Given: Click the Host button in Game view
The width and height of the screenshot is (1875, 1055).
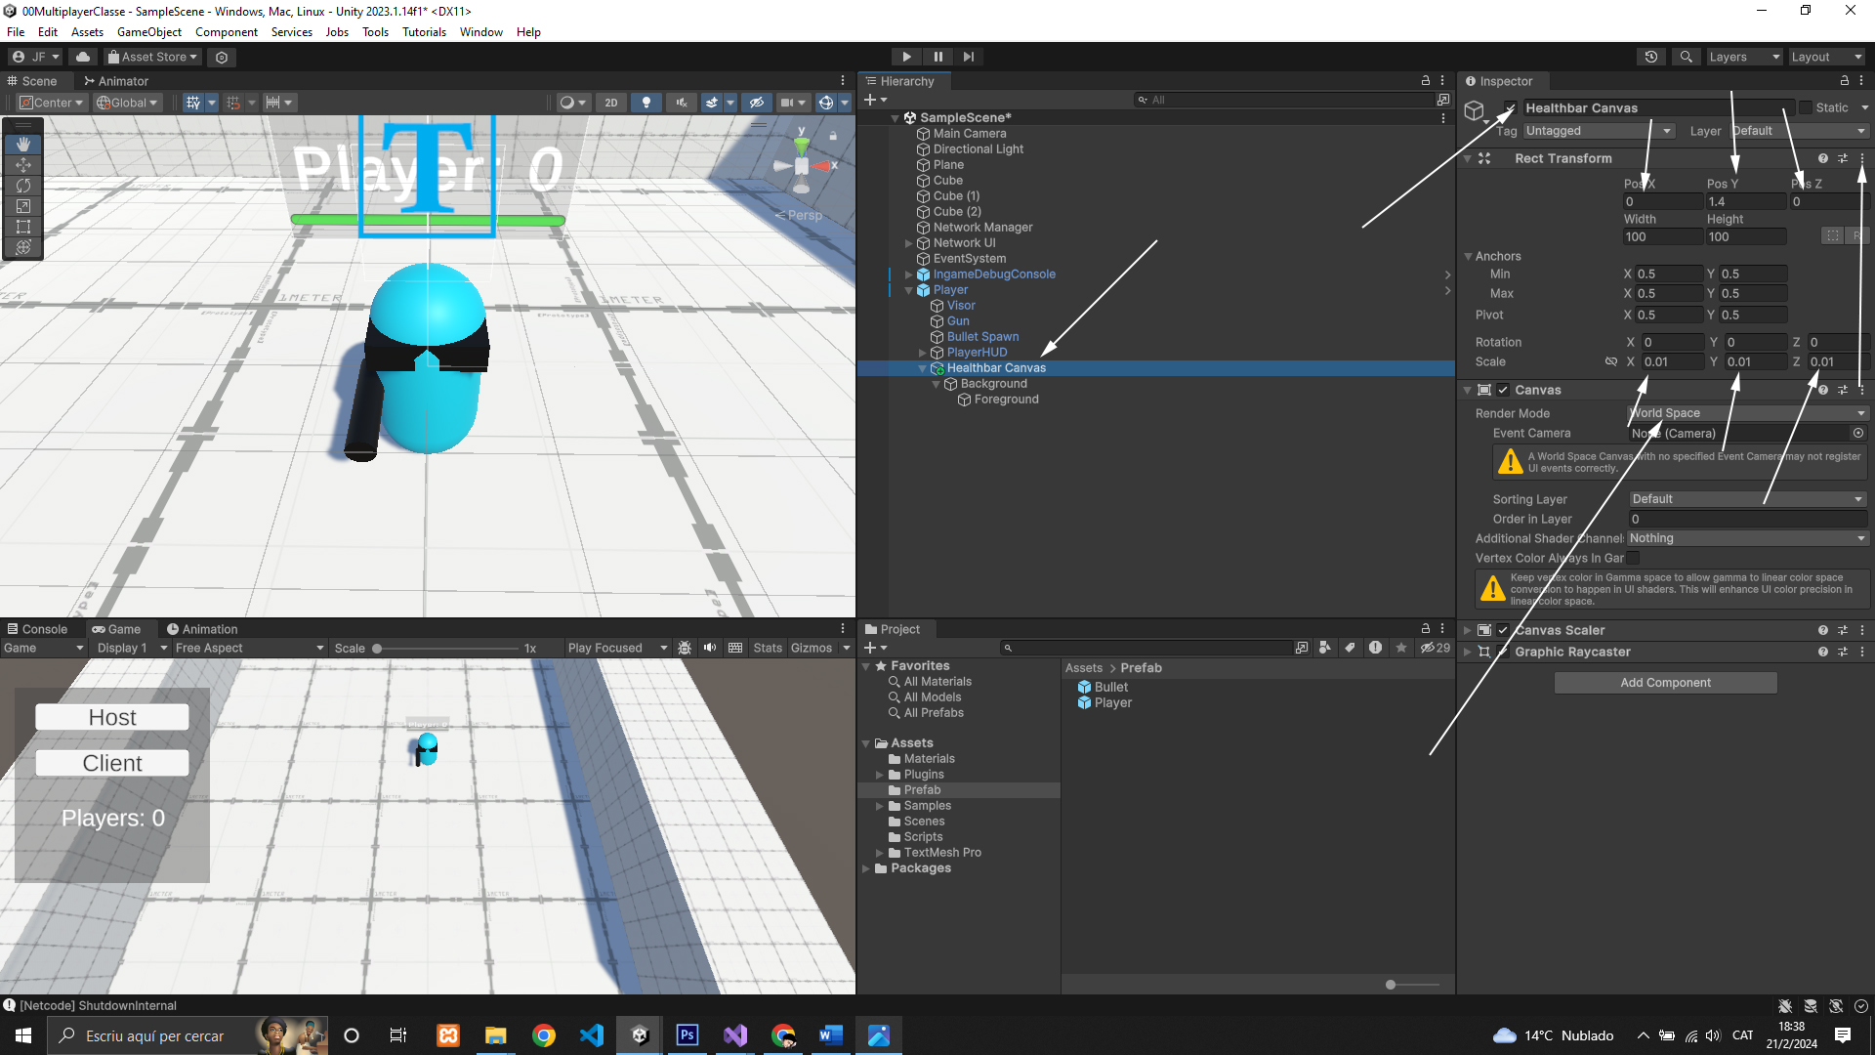Looking at the screenshot, I should [x=112, y=718].
